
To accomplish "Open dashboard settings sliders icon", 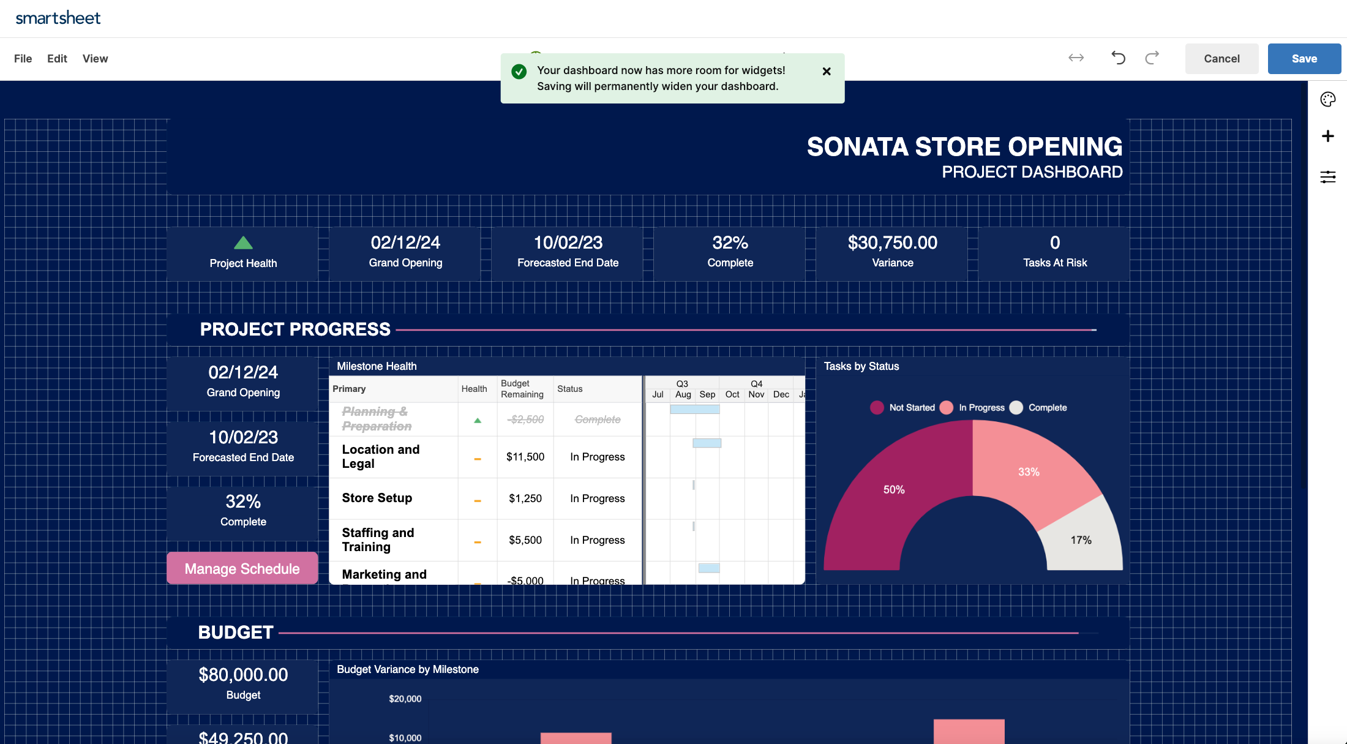I will 1327,177.
